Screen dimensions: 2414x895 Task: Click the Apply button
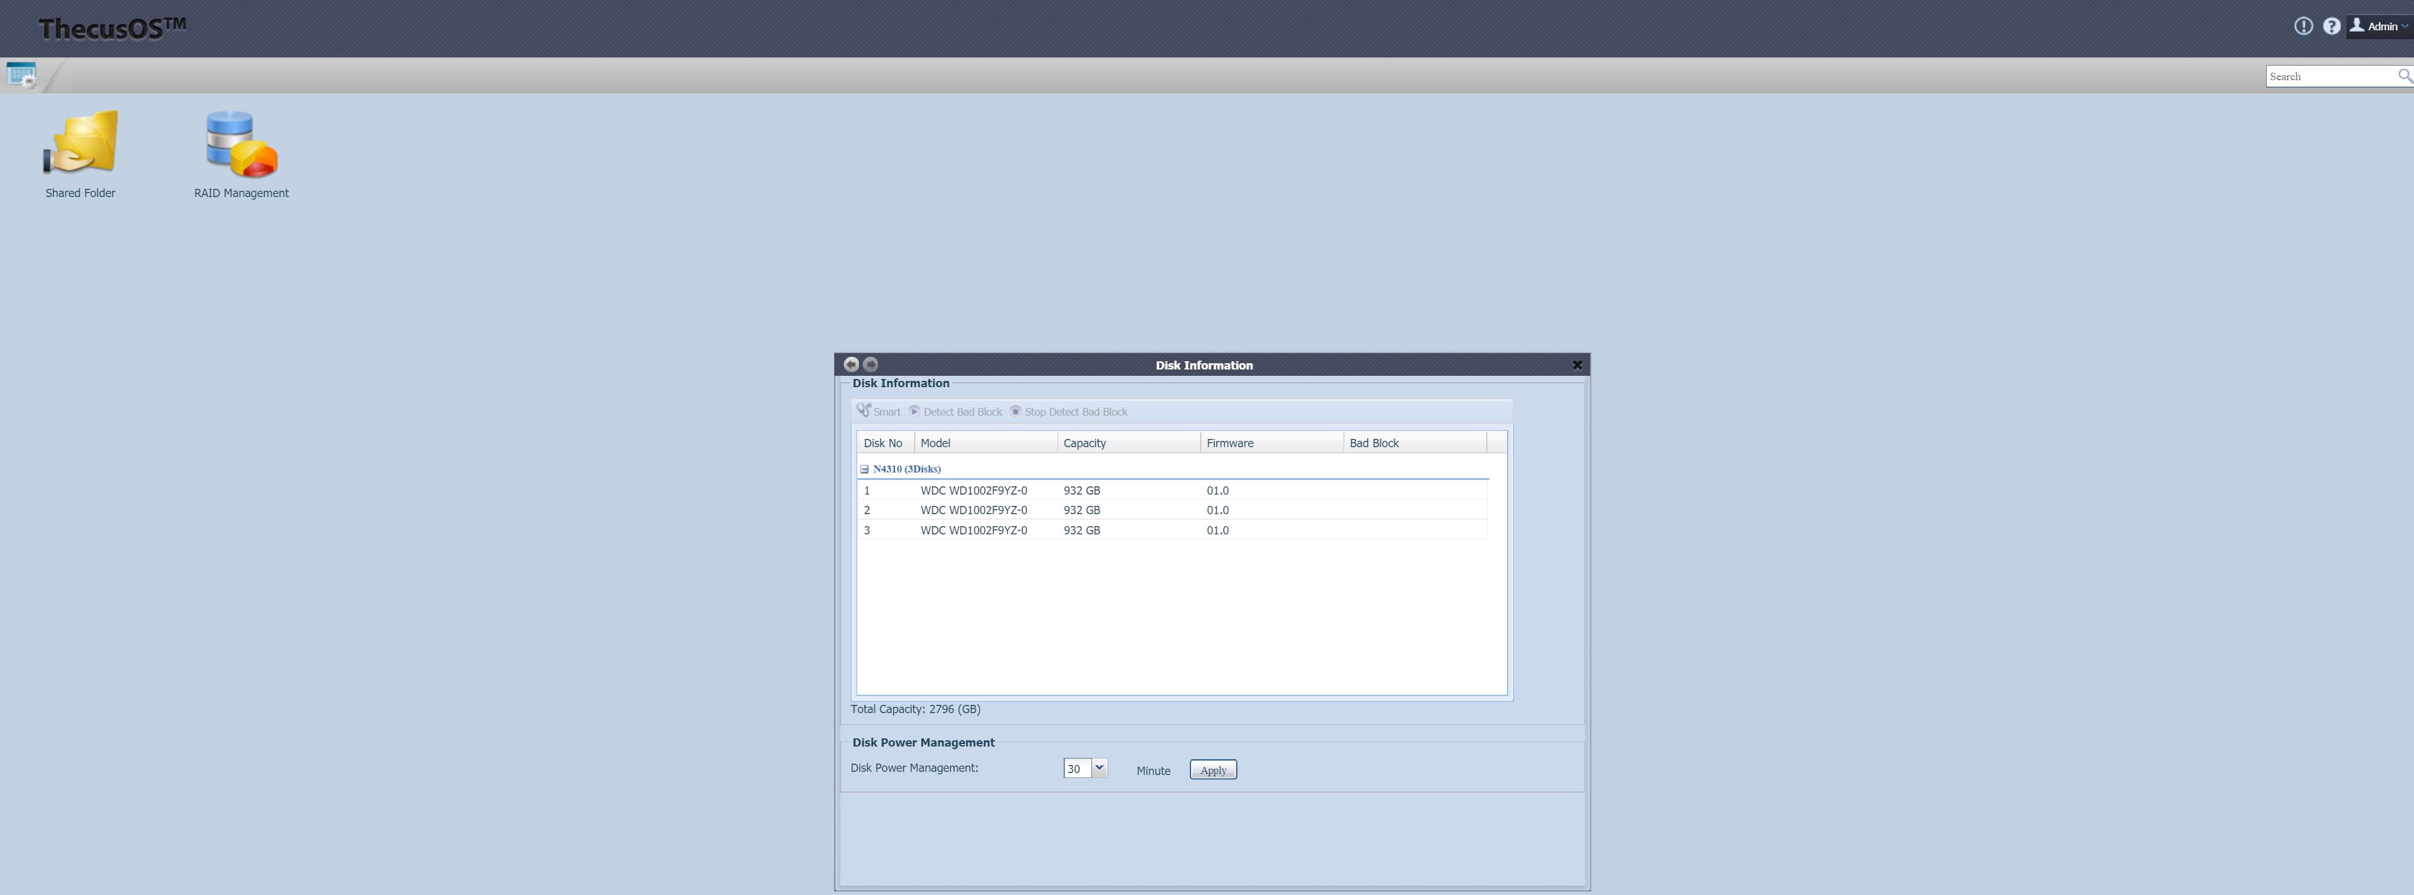pyautogui.click(x=1213, y=769)
